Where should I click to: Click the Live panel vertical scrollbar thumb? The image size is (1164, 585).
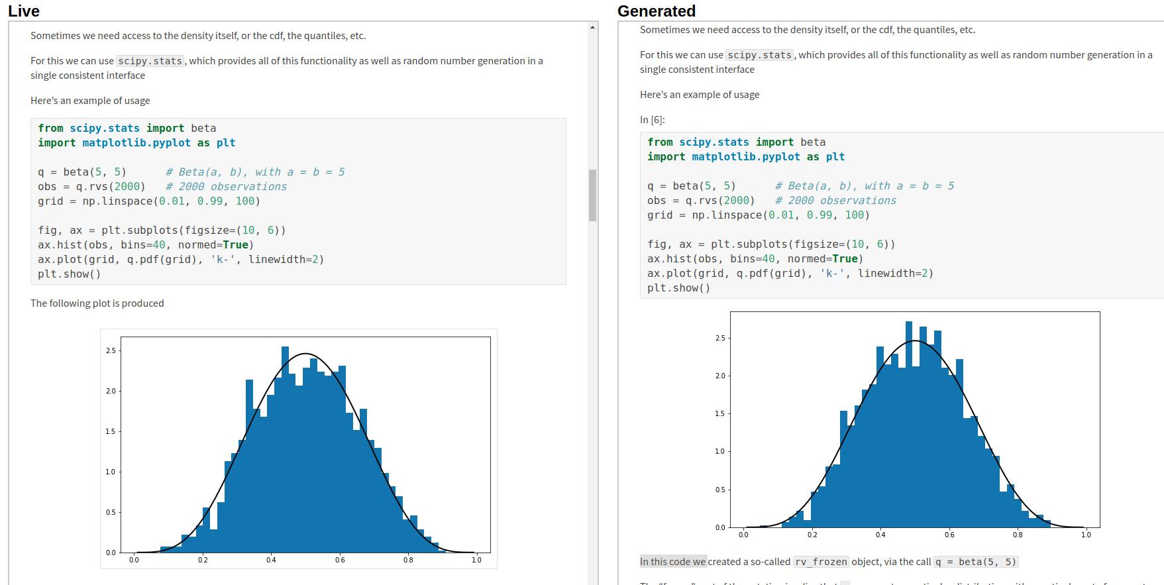(592, 195)
